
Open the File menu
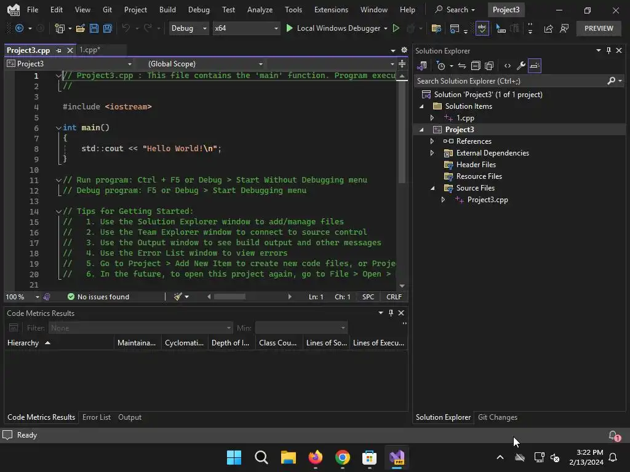(33, 10)
